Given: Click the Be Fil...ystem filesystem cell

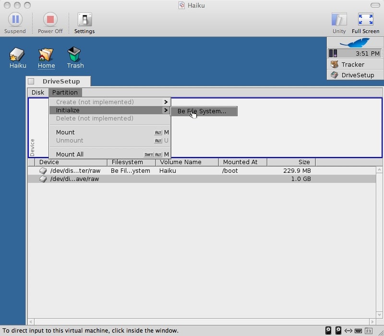Looking at the screenshot, I should coord(130,171).
